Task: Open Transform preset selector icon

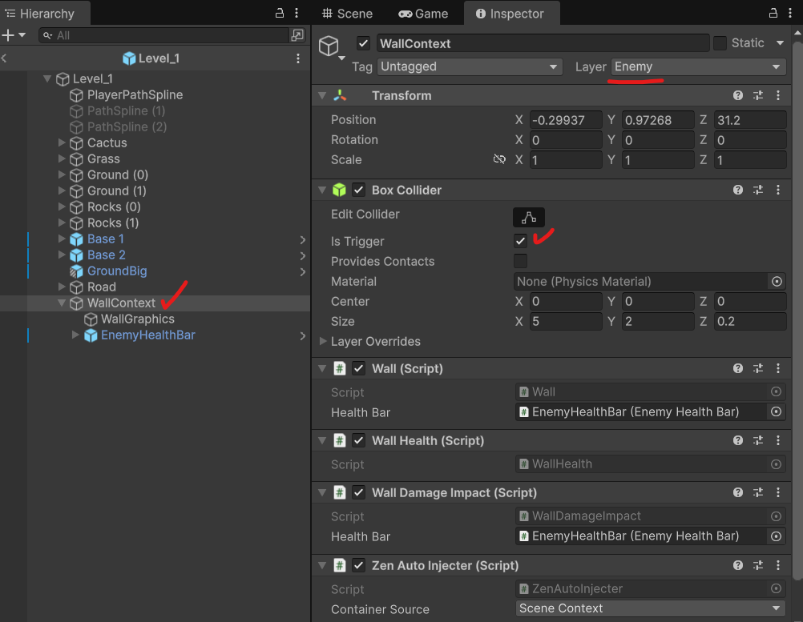Action: tap(757, 95)
